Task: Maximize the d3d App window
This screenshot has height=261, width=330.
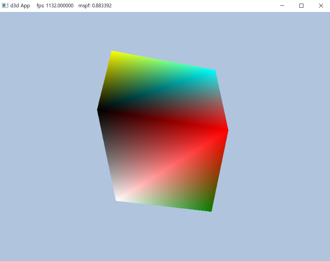Action: [301, 6]
